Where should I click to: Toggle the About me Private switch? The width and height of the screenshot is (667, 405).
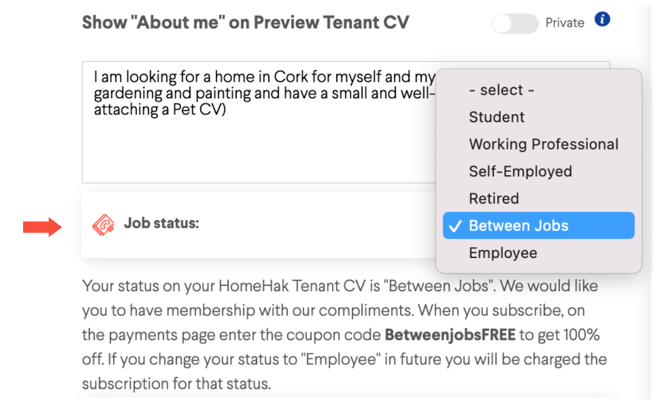tap(515, 24)
